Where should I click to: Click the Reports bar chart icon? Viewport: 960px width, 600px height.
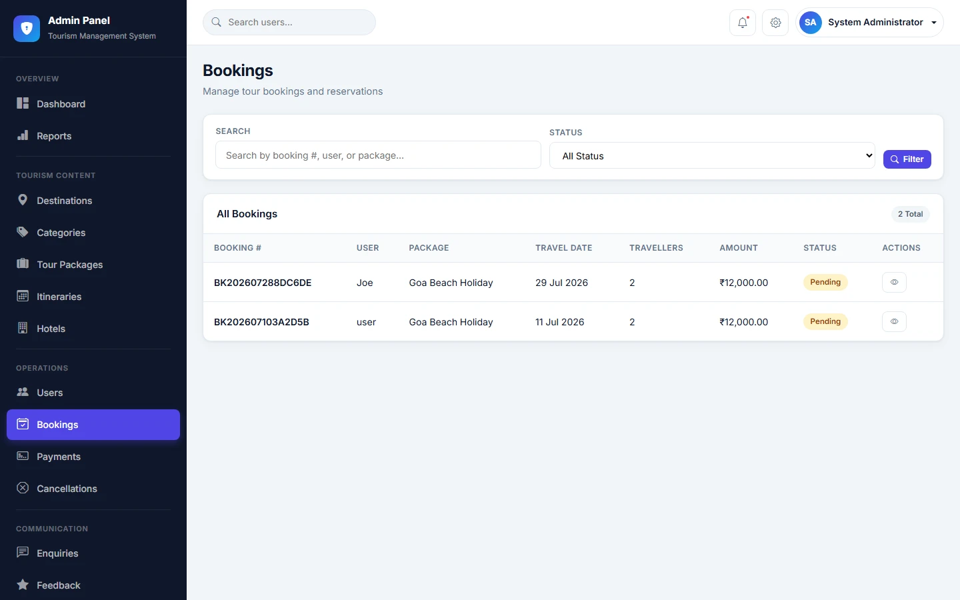pyautogui.click(x=23, y=135)
